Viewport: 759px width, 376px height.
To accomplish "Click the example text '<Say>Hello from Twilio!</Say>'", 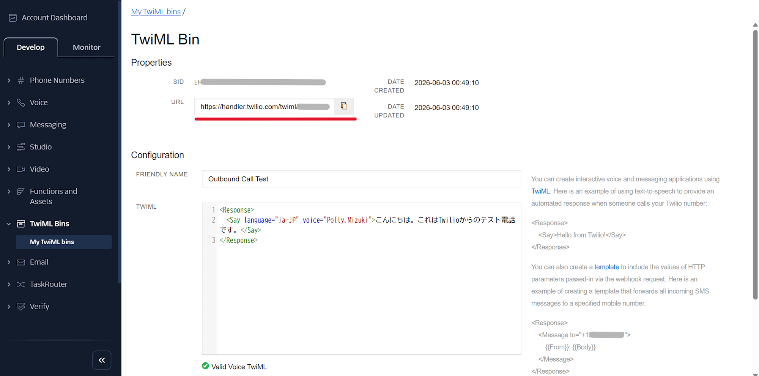I will [x=582, y=235].
